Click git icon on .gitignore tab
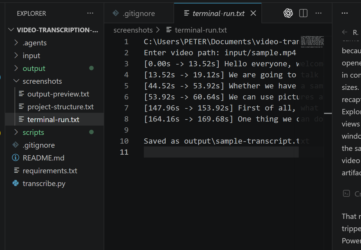 [116, 13]
